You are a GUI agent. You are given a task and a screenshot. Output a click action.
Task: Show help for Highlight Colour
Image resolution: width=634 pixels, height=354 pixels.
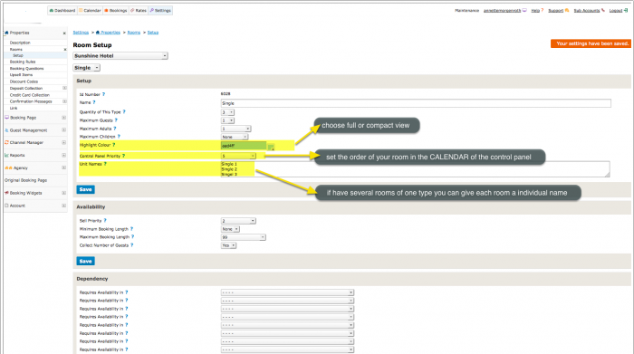click(x=113, y=144)
